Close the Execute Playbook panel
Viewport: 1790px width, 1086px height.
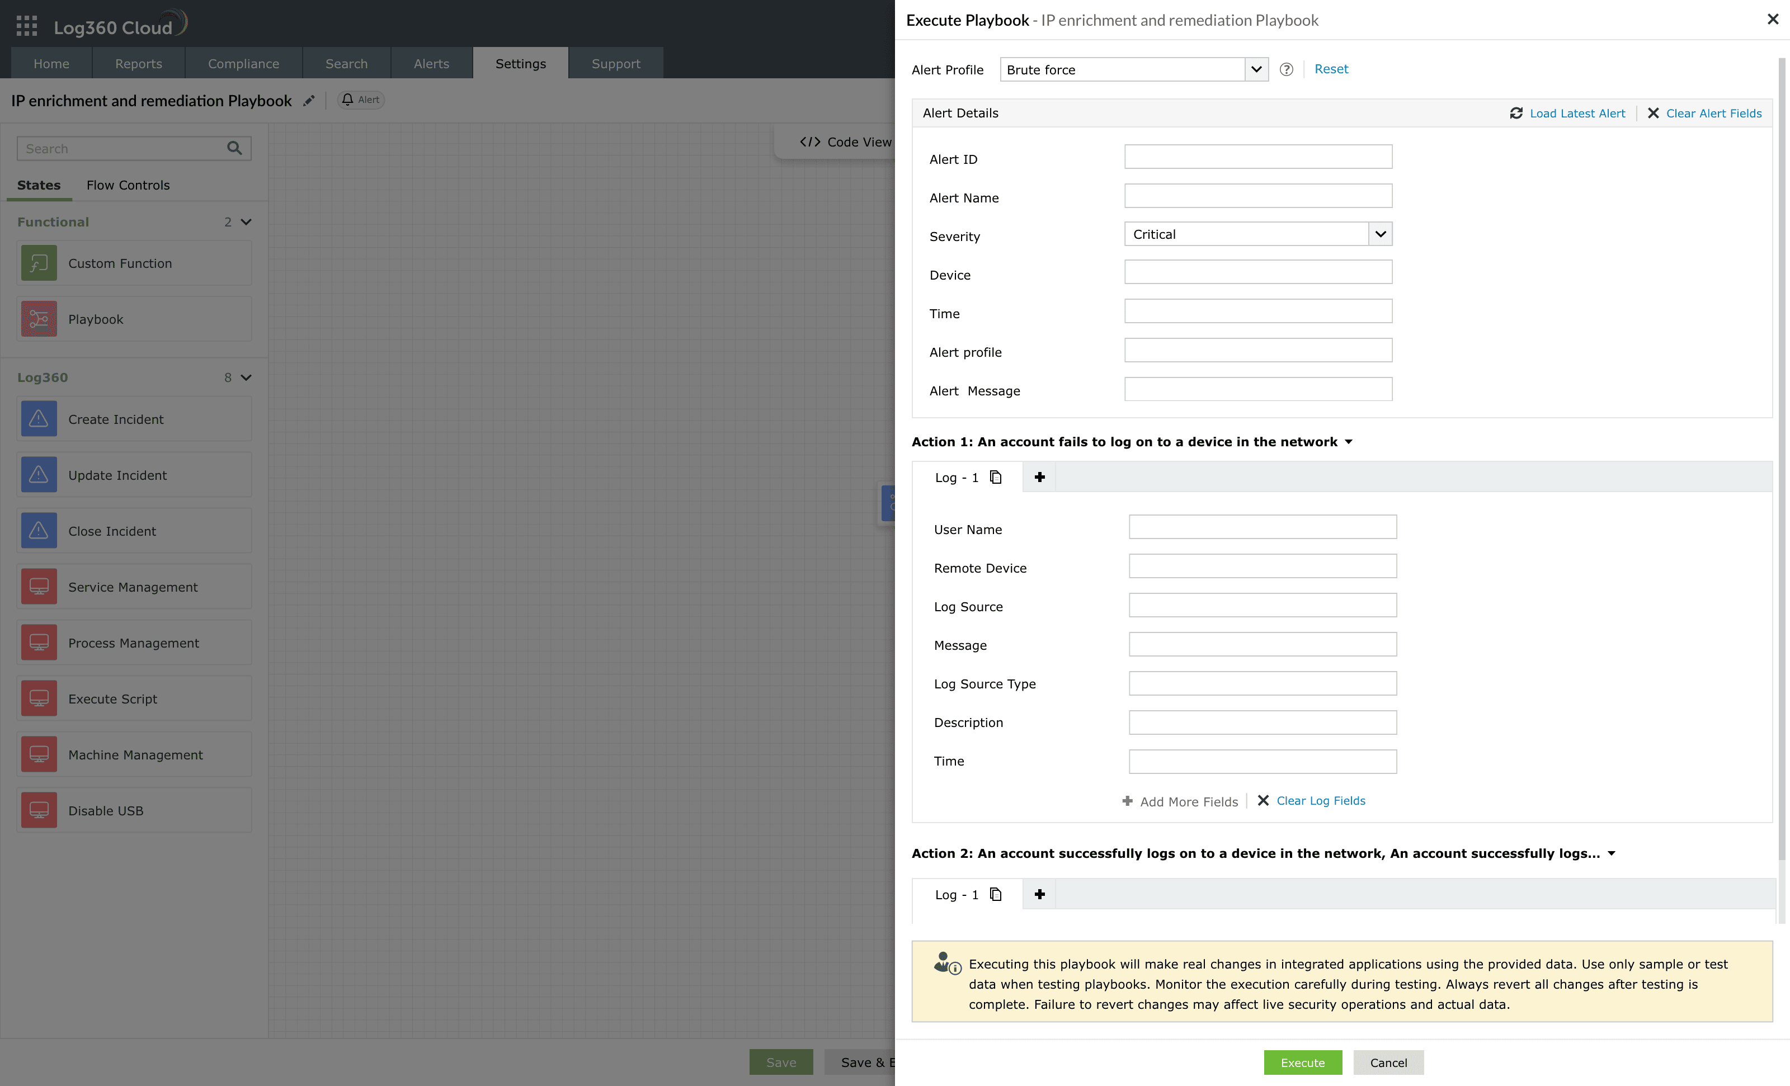tap(1773, 20)
